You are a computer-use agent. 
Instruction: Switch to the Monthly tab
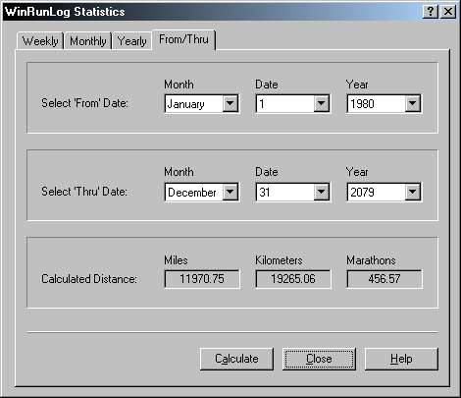click(x=88, y=41)
